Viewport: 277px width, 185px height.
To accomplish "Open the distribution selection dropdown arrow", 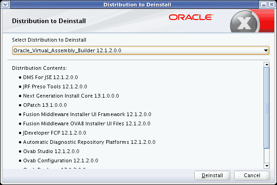I will [266, 50].
